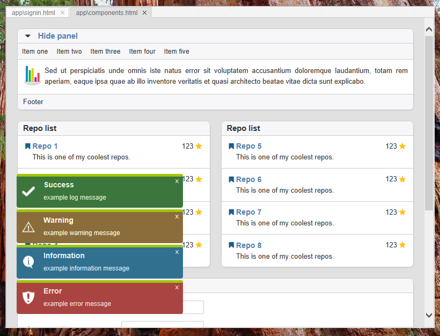The image size is (440, 336).
Task: Click the info icon in the Information toast
Action: [x=28, y=261]
